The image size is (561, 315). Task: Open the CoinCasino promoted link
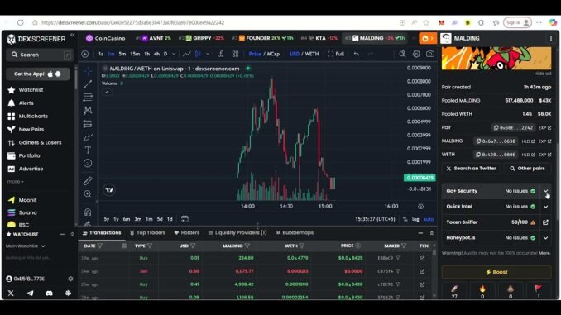tap(106, 38)
